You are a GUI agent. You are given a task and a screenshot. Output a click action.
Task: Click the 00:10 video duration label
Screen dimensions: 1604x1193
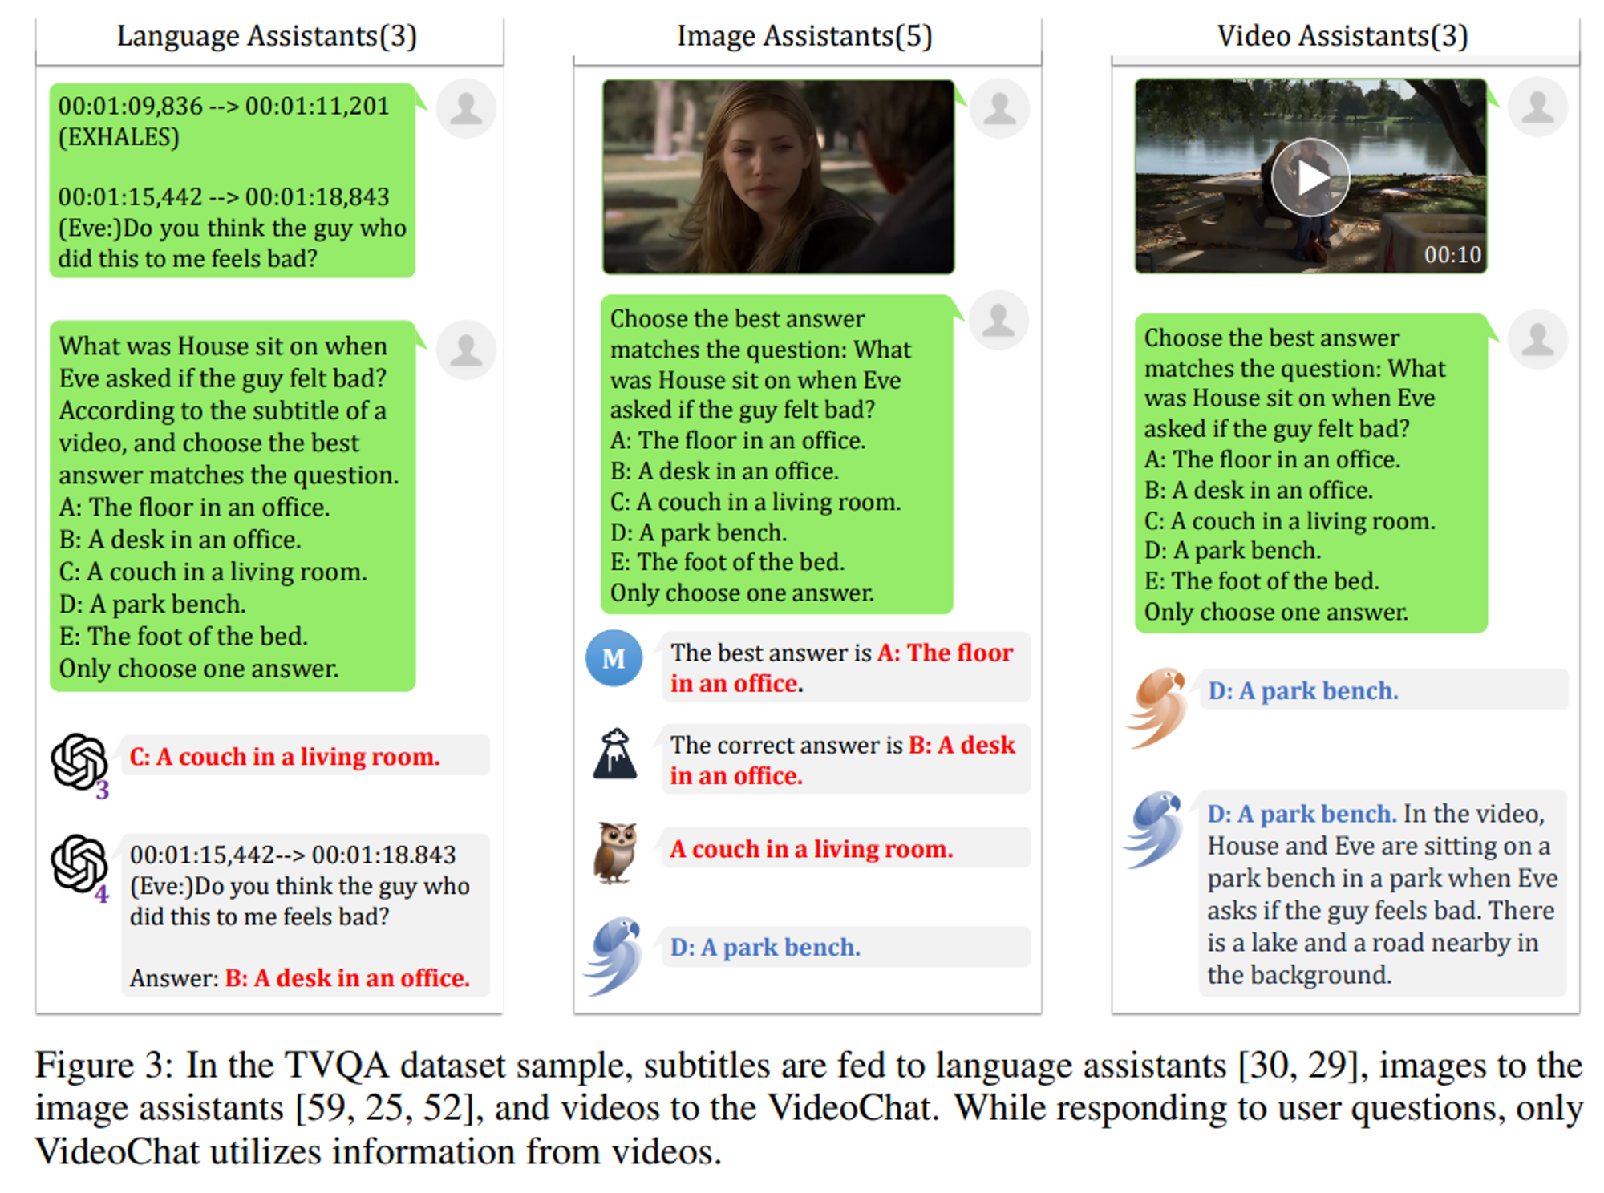click(1452, 255)
